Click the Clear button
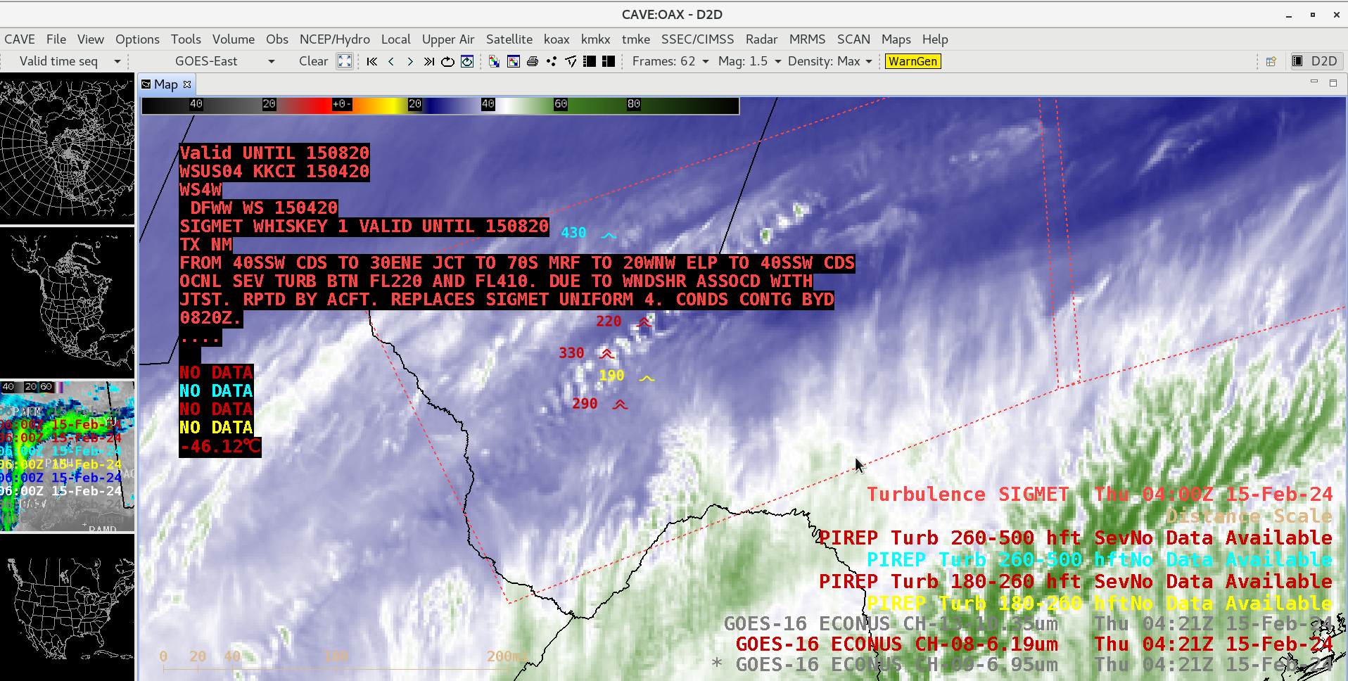 [x=313, y=61]
